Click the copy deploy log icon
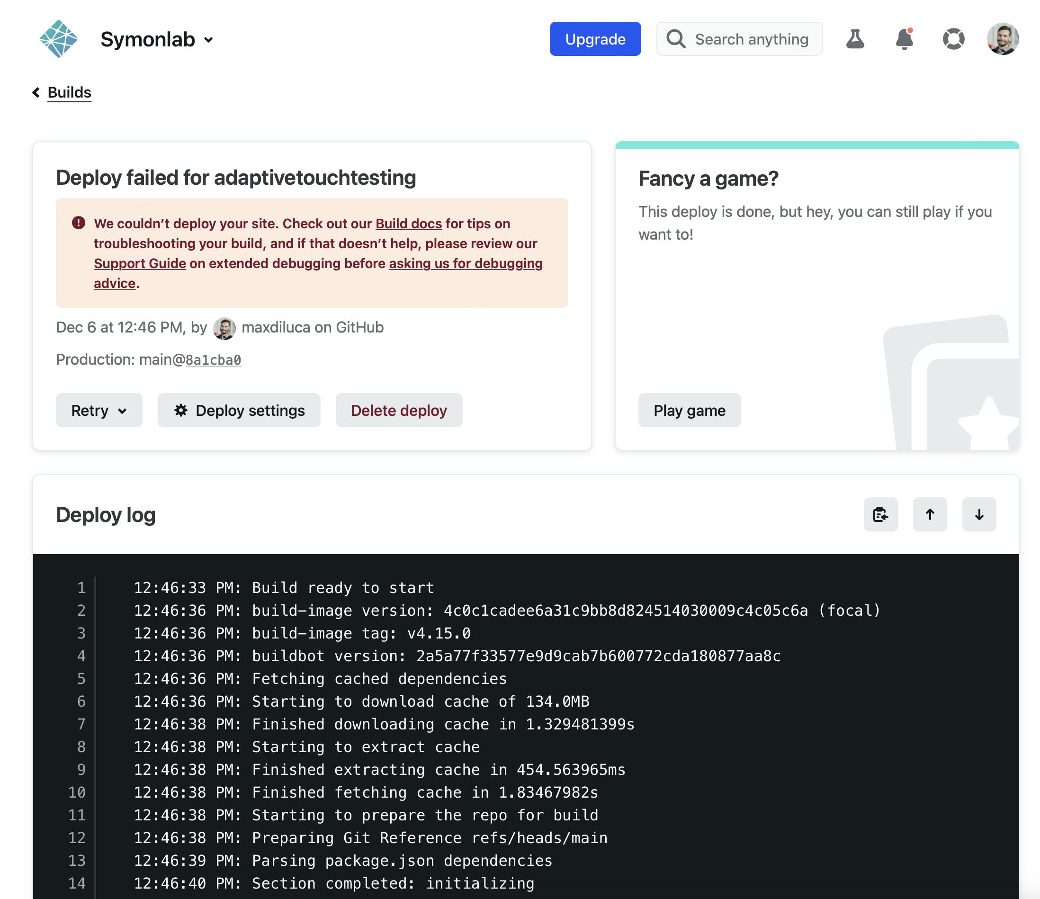This screenshot has height=899, width=1040. [881, 514]
